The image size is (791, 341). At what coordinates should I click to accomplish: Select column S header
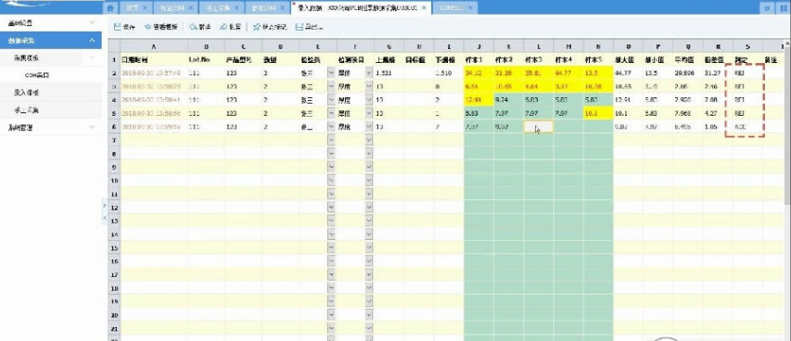pos(747,46)
